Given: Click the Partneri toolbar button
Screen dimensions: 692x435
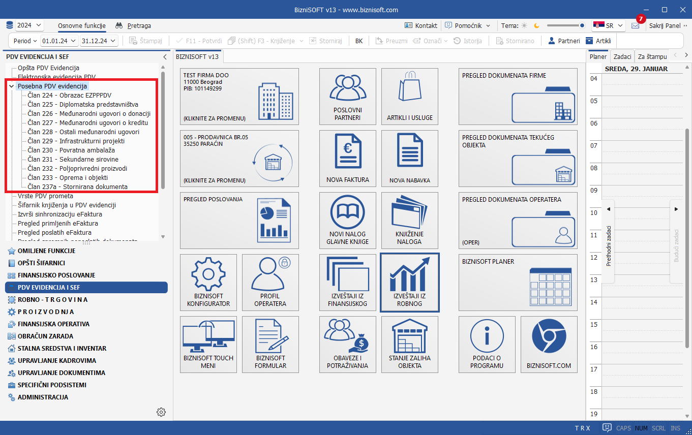Looking at the screenshot, I should (564, 41).
